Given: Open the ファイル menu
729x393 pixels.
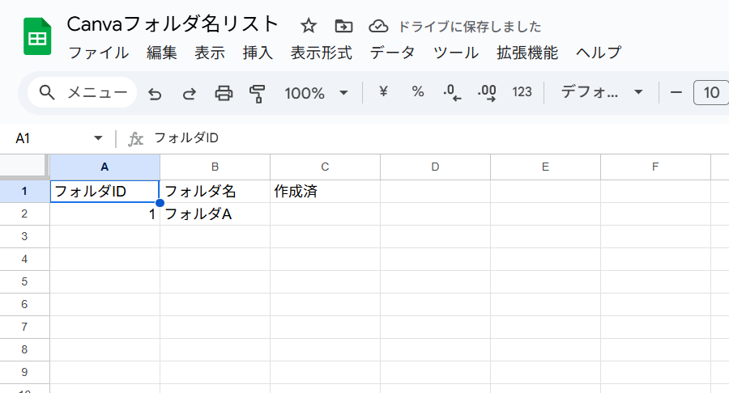Looking at the screenshot, I should [x=98, y=53].
